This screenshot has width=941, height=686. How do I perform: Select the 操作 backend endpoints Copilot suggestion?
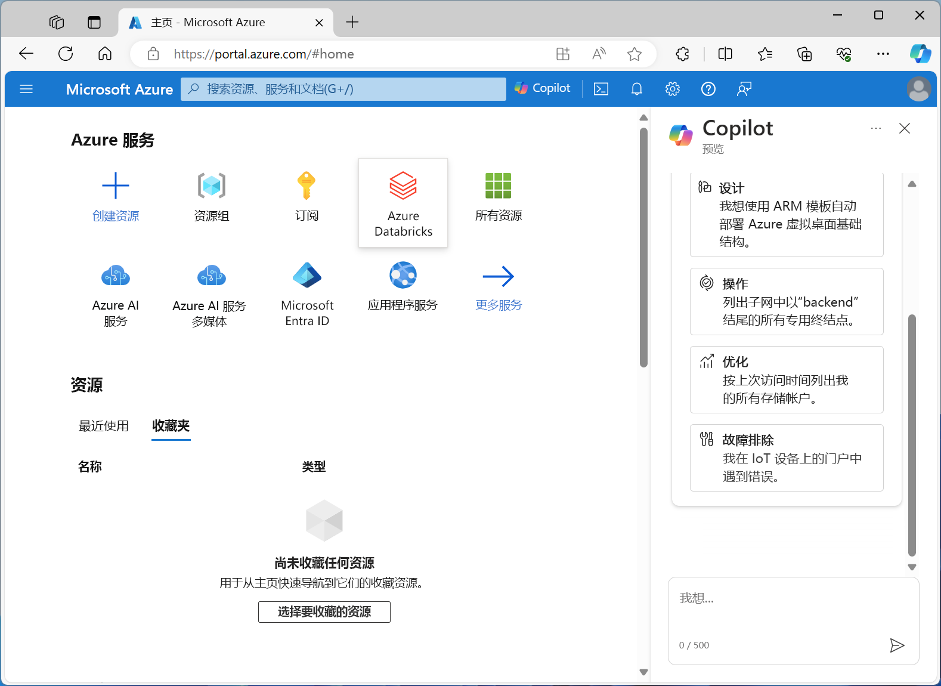pos(787,302)
